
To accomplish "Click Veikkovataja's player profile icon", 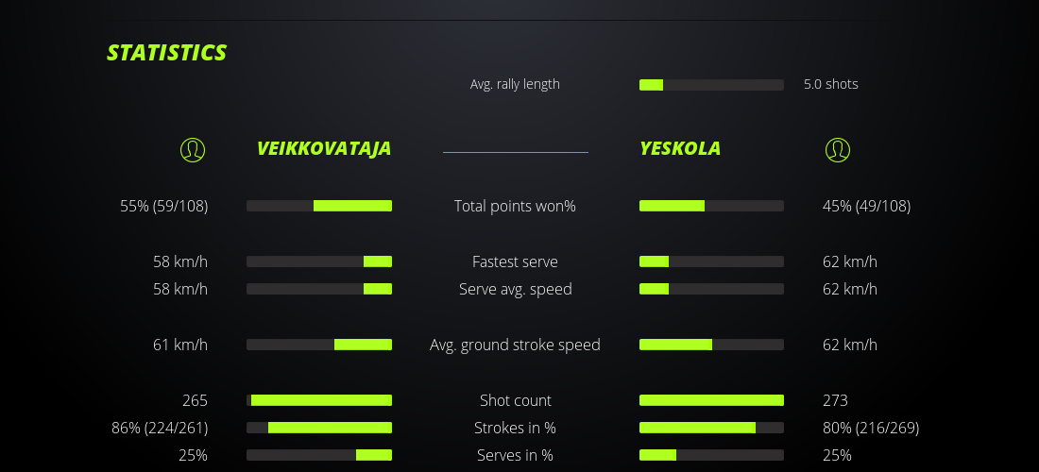I will [193, 149].
